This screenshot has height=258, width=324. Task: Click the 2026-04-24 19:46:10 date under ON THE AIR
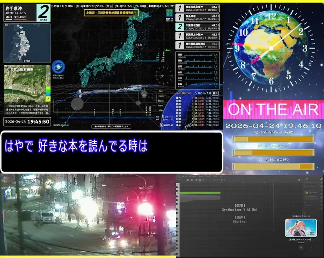click(273, 126)
